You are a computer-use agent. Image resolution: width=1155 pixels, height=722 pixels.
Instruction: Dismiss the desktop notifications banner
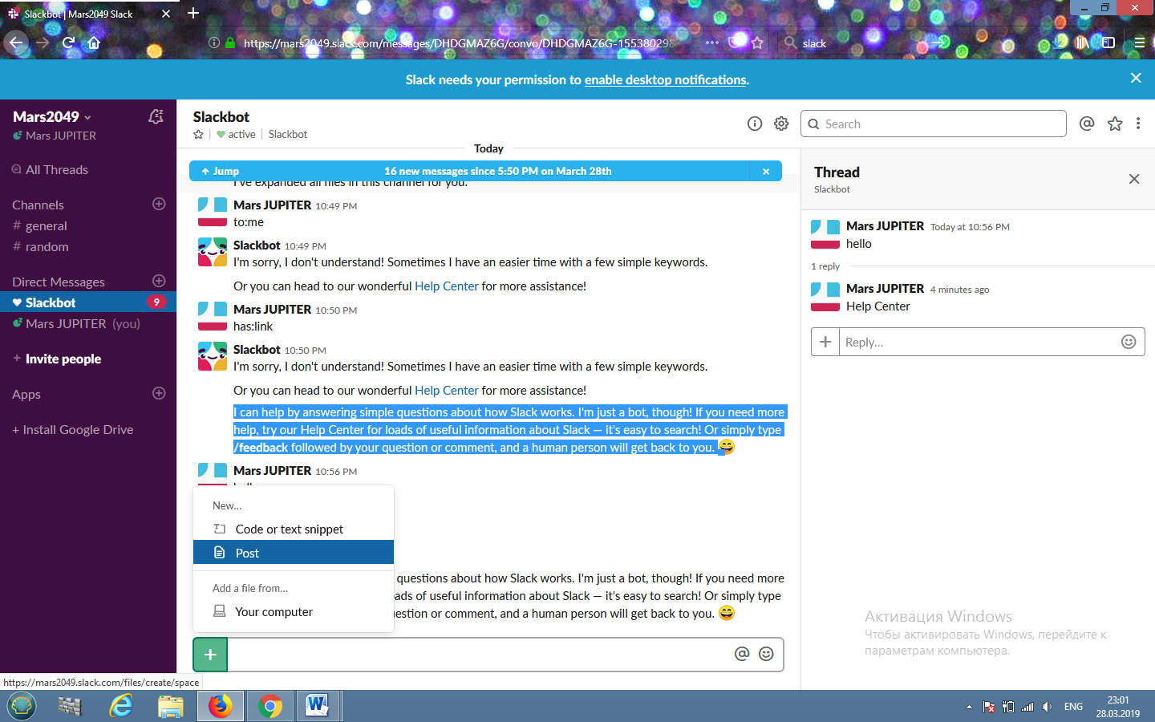click(1136, 78)
